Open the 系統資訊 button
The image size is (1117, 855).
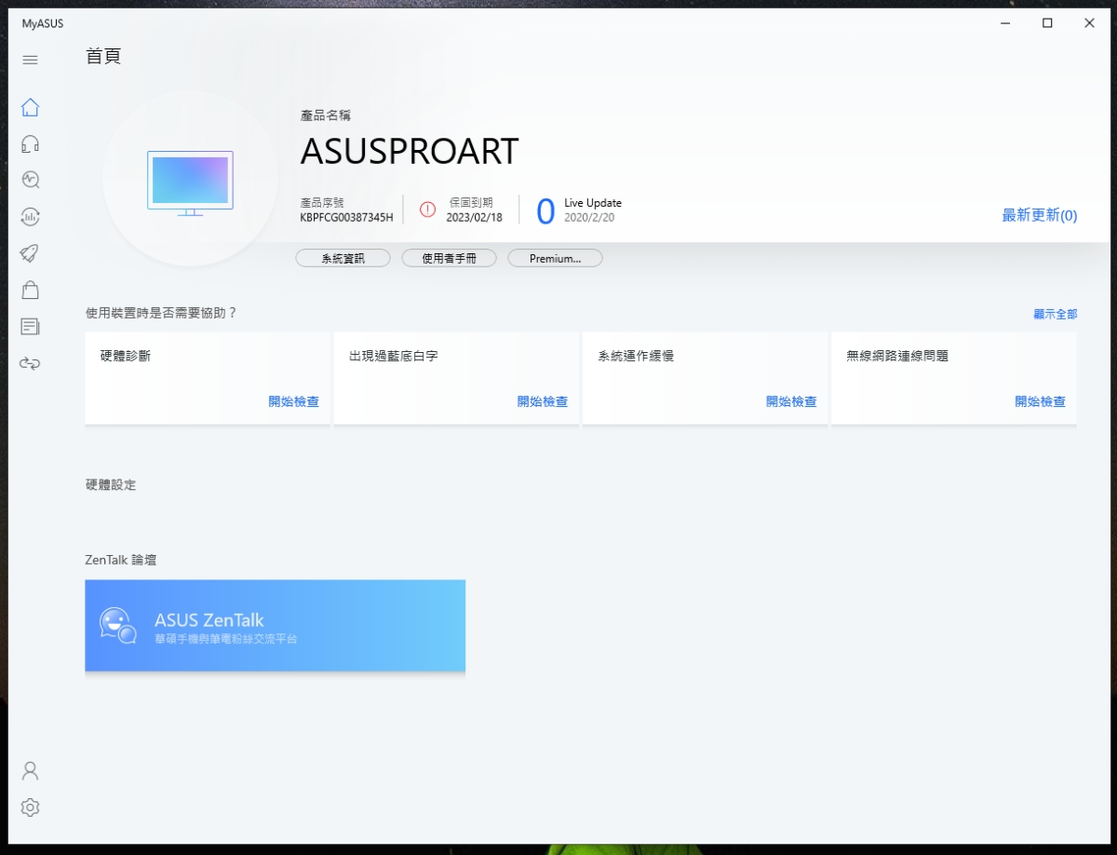point(343,258)
